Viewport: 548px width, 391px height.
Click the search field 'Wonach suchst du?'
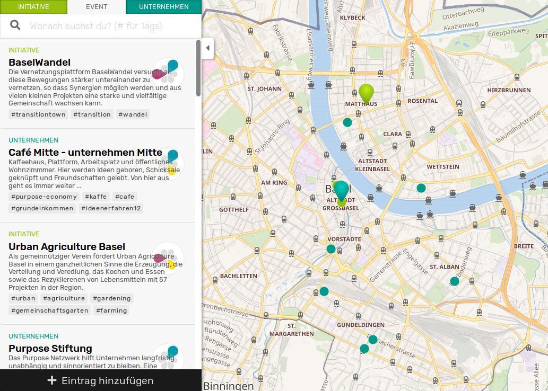click(x=106, y=26)
